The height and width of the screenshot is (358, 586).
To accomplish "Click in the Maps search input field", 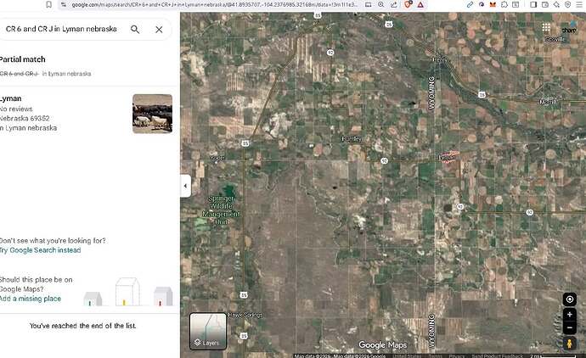I will tap(59, 29).
